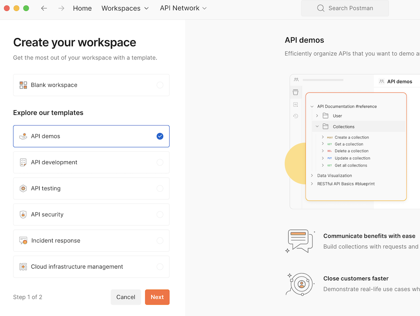The width and height of the screenshot is (420, 316).
Task: Select the Blank workspace radio button
Action: coord(160,85)
